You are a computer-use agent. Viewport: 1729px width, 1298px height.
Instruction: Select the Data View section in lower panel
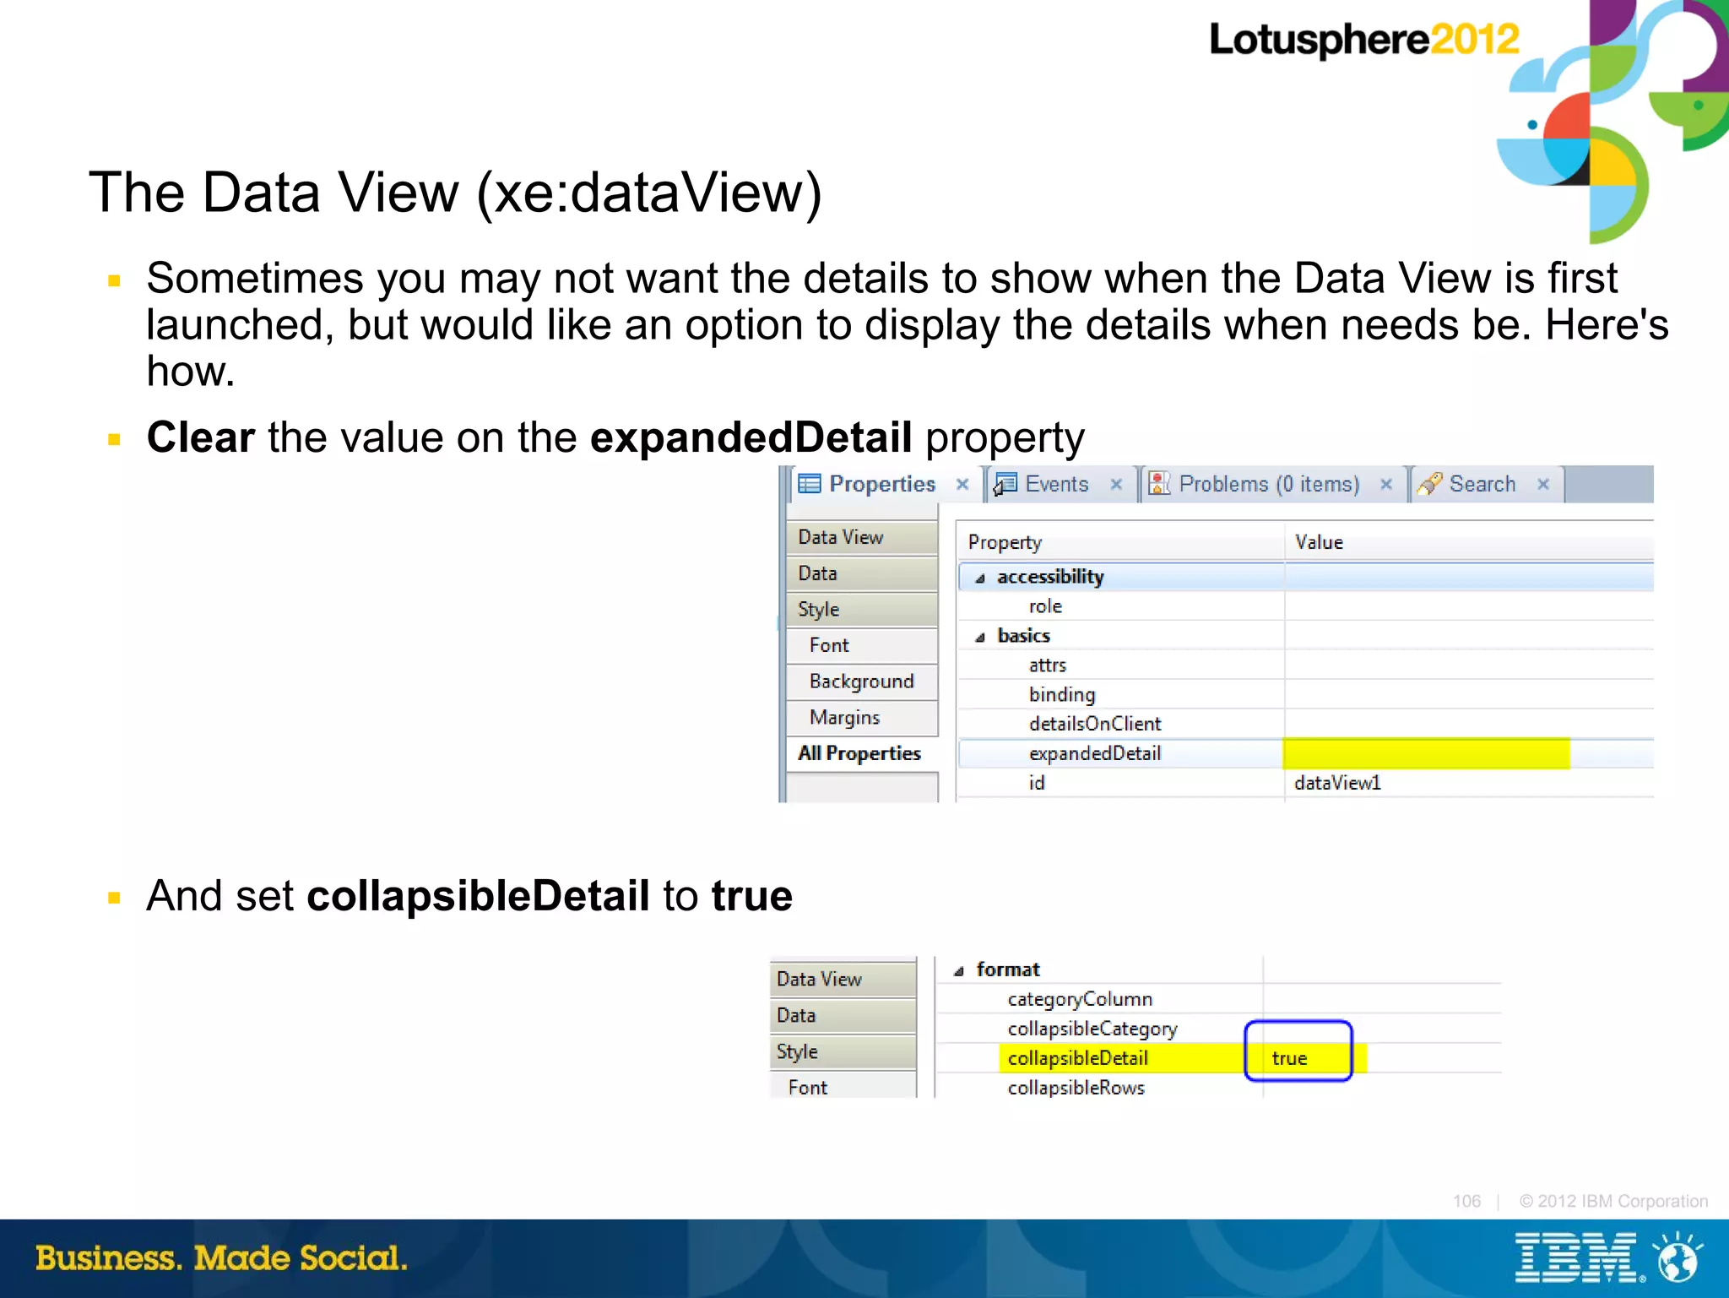[x=843, y=979]
